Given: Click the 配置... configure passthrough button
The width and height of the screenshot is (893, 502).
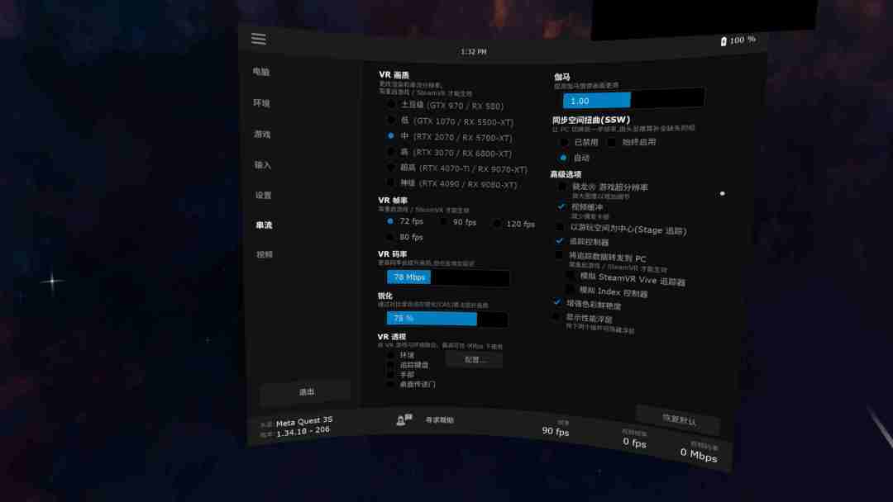Looking at the screenshot, I should coord(475,359).
